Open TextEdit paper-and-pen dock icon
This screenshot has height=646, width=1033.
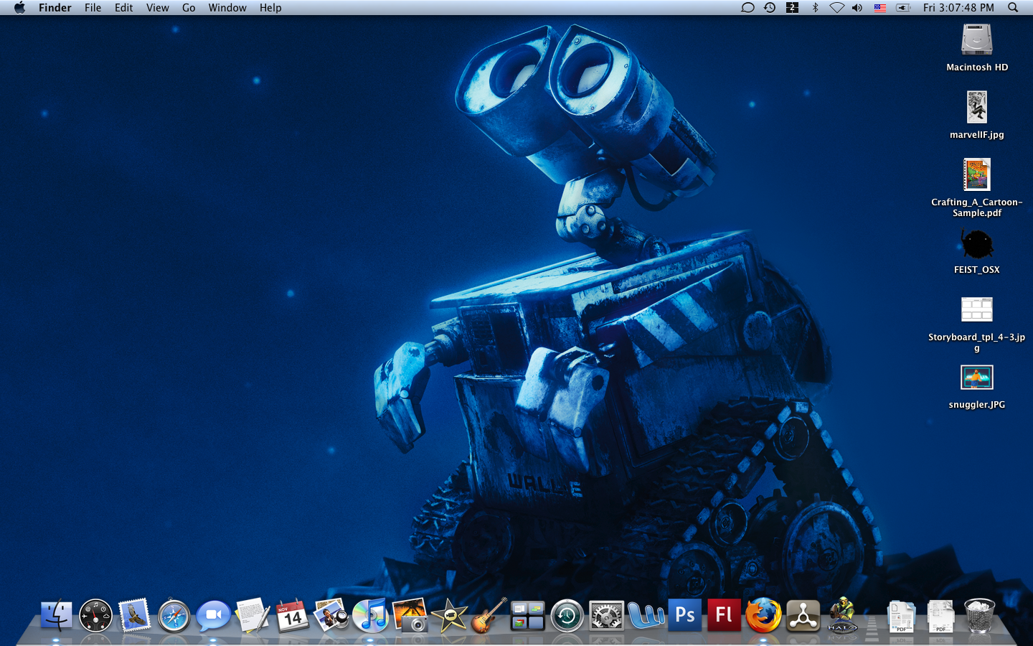[x=253, y=615]
